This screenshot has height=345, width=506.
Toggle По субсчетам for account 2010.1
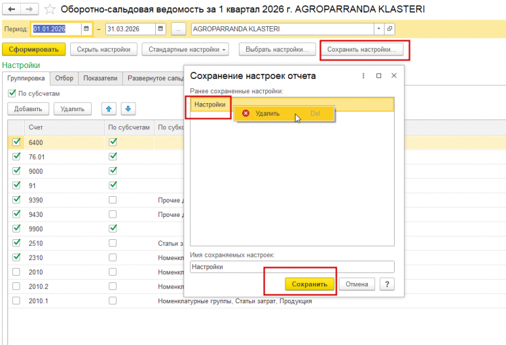coord(113,301)
